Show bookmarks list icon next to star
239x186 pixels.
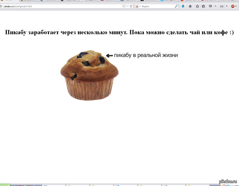pyautogui.click(x=204, y=7)
